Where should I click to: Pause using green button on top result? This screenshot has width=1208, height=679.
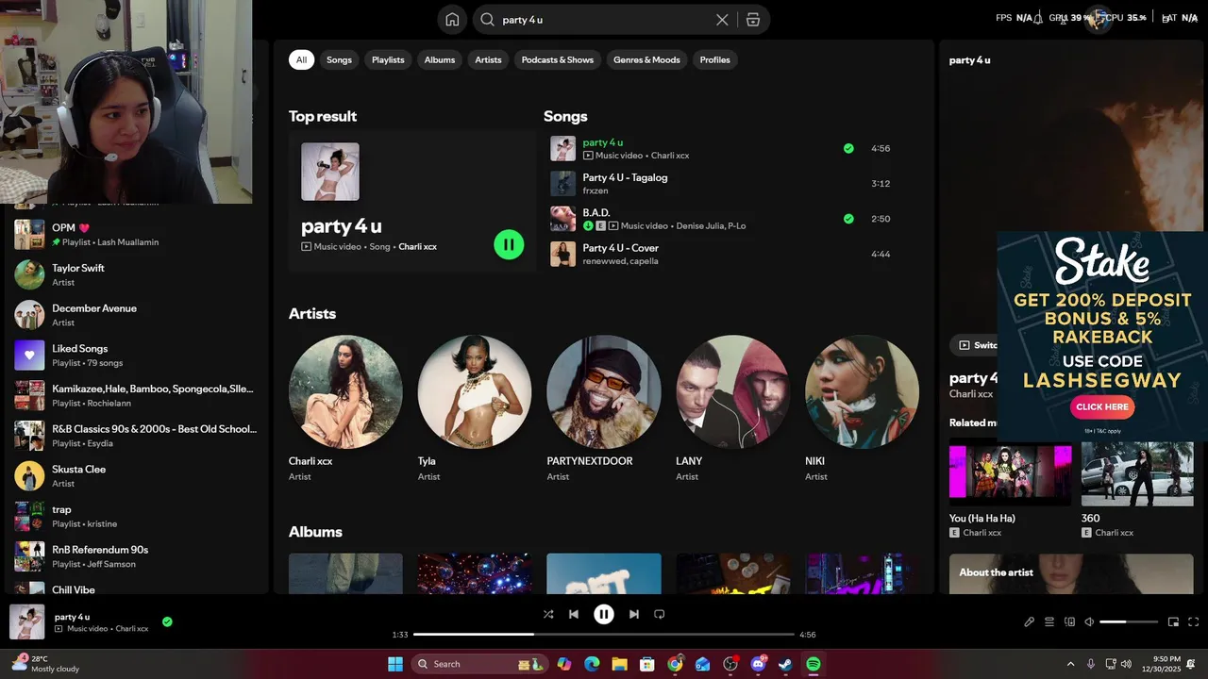(509, 245)
